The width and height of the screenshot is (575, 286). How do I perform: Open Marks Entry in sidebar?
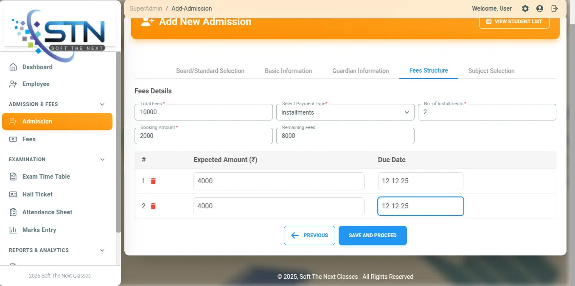pos(39,230)
